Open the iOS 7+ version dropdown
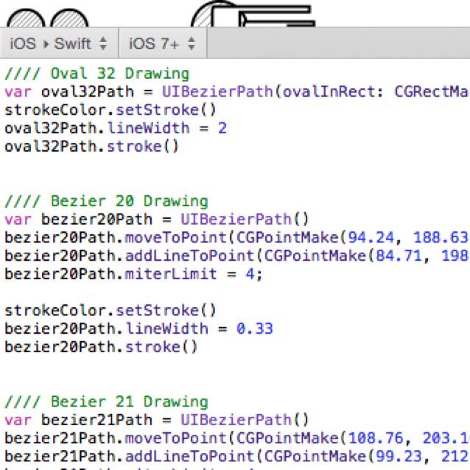 163,43
